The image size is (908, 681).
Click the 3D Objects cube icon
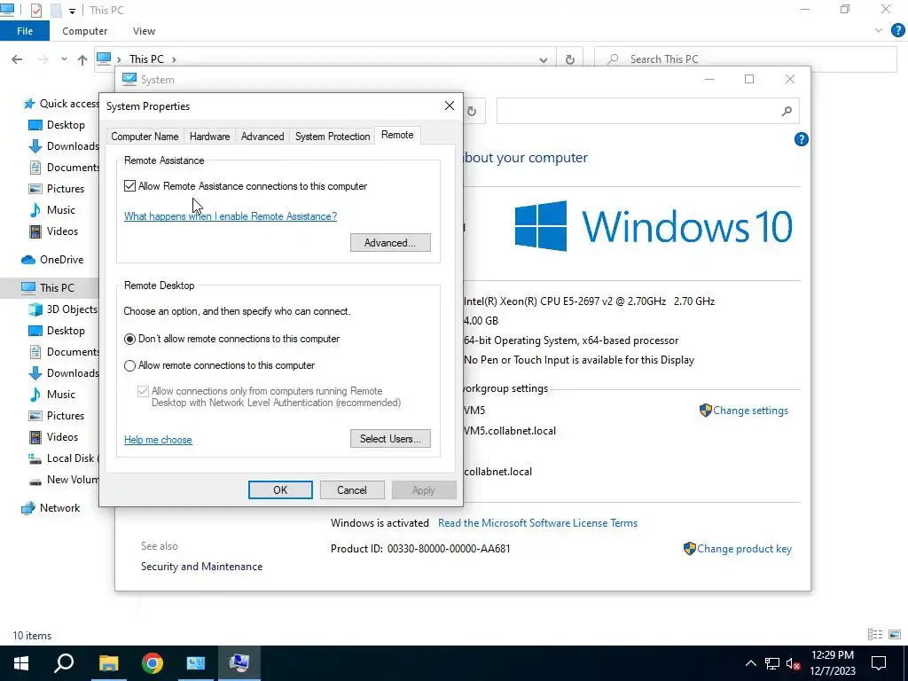pyautogui.click(x=35, y=309)
